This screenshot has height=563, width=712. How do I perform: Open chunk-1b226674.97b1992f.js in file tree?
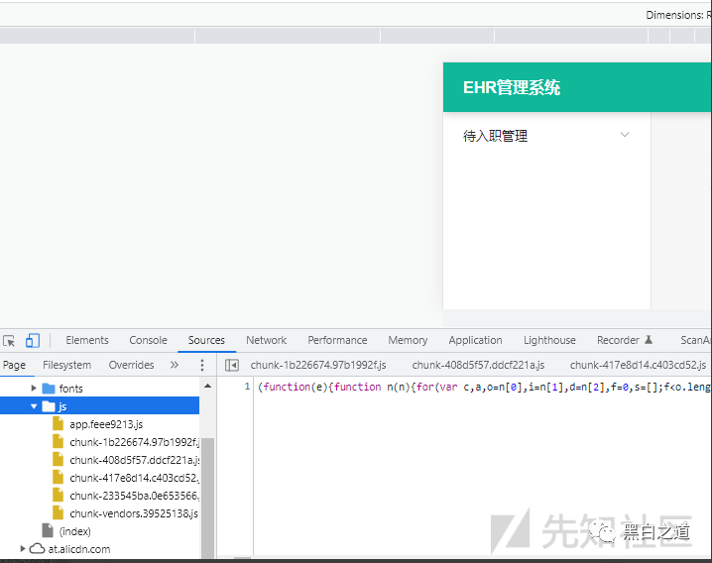(135, 442)
